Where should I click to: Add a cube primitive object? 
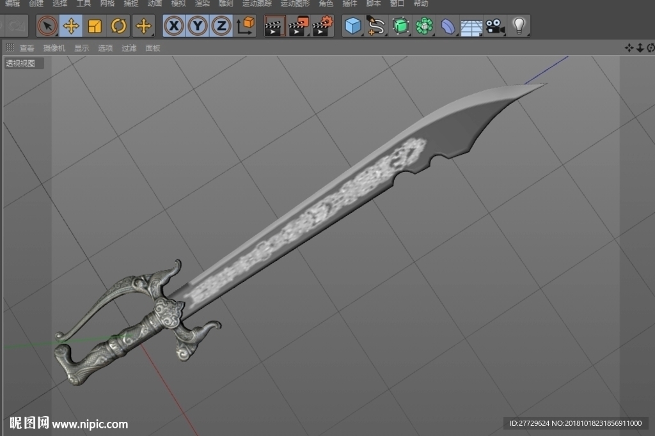point(353,26)
